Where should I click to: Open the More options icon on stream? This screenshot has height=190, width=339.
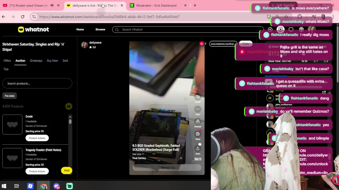(x=198, y=109)
